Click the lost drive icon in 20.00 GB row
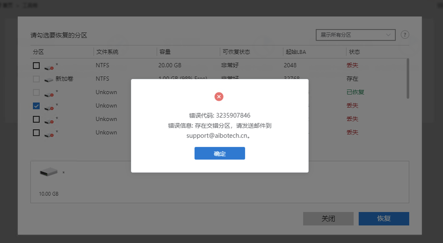Viewport: 443px width, 243px height. click(x=49, y=68)
